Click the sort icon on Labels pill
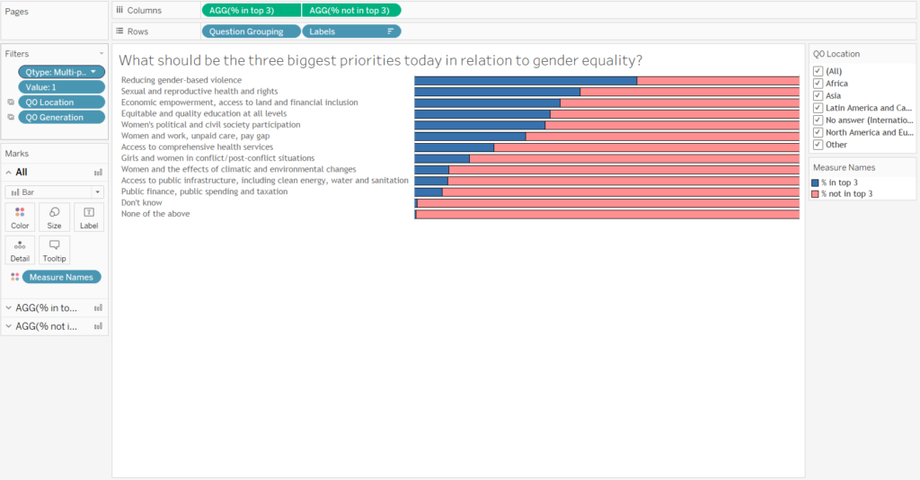Viewport: 920px width, 480px height. [390, 31]
